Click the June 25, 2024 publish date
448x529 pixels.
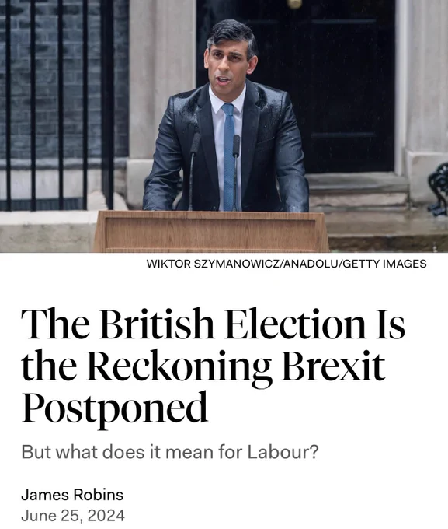[x=73, y=516]
